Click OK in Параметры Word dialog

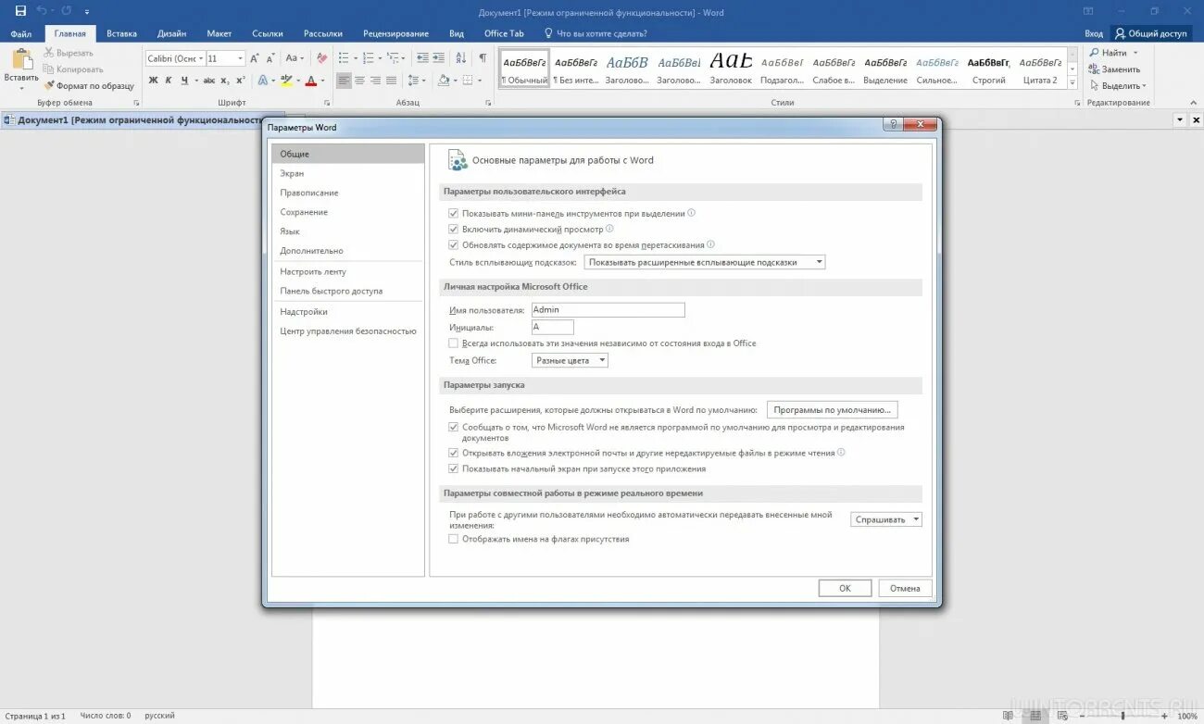(x=845, y=588)
